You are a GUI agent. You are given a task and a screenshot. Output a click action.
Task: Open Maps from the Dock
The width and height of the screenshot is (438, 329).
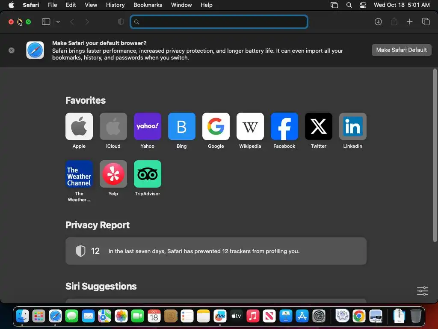click(x=104, y=316)
